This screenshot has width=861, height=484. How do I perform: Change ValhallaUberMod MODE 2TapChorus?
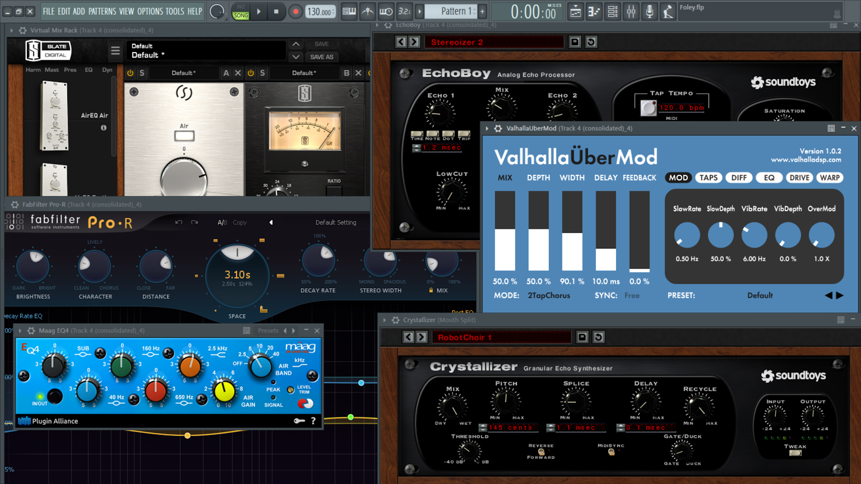pyautogui.click(x=548, y=296)
